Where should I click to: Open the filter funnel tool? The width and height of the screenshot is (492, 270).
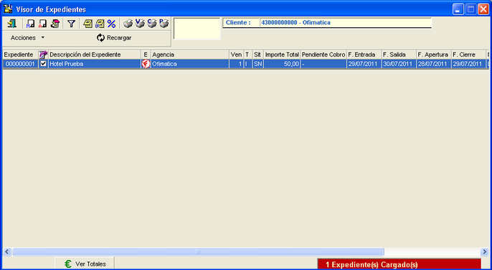tap(72, 24)
